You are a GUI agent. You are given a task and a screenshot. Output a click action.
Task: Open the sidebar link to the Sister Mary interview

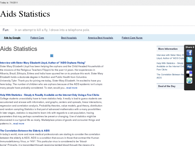(170, 57)
